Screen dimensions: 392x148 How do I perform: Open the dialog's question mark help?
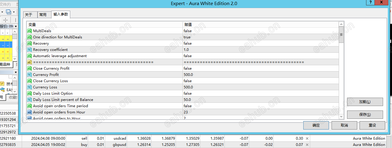point(370,2)
